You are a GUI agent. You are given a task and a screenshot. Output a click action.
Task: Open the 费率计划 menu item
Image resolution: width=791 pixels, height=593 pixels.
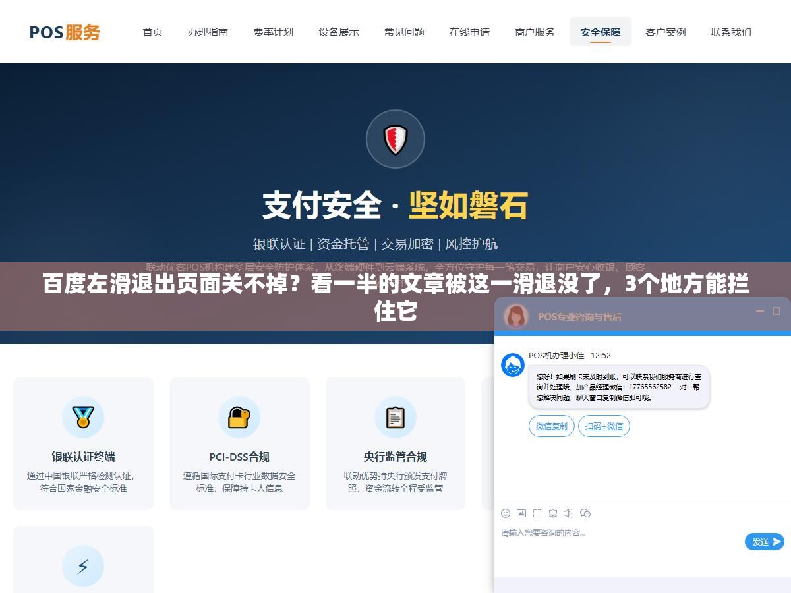(273, 32)
